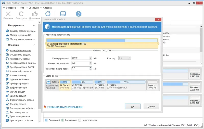204x129 pixels.
Task: Increase Размер раздела with up arrow
Action: pos(91,57)
